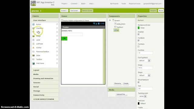Open the Guide link
Screen dimensions: 194x109
(124, 4)
